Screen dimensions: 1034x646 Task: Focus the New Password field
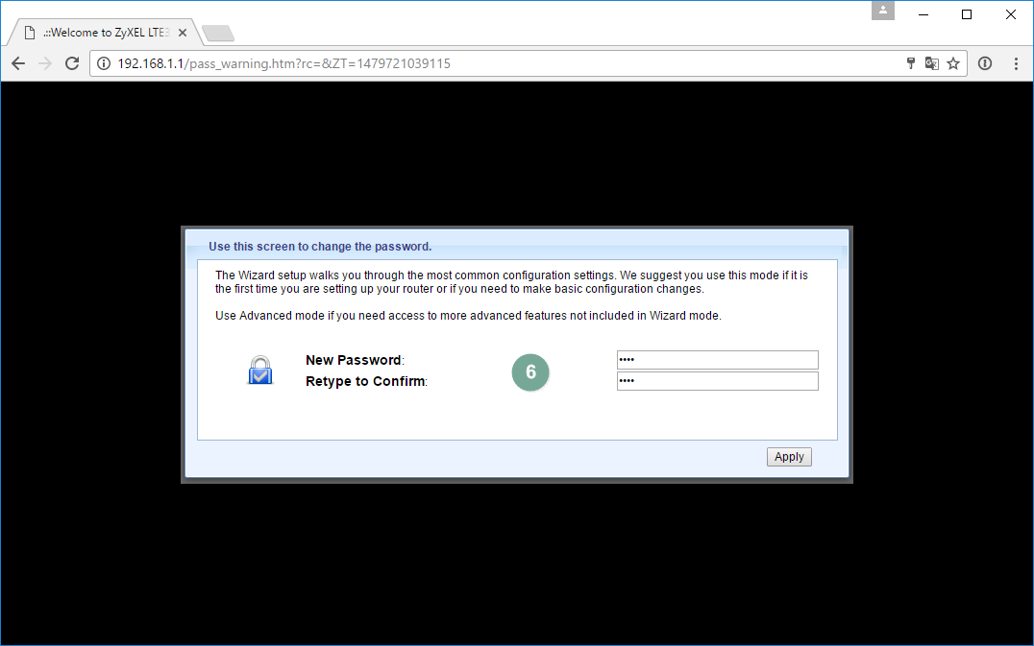pyautogui.click(x=717, y=360)
